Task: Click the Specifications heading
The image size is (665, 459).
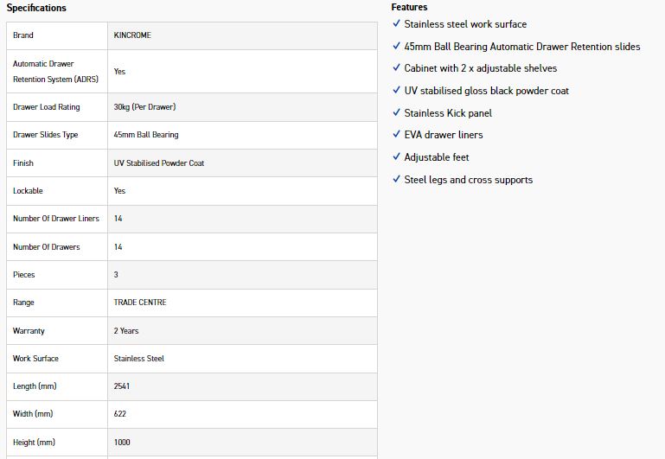Action: 36,8
